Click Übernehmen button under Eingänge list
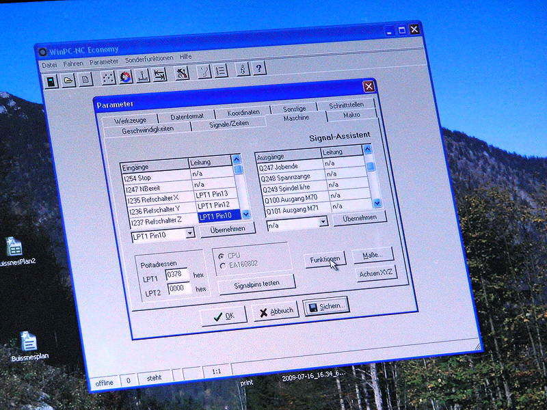 [228, 230]
